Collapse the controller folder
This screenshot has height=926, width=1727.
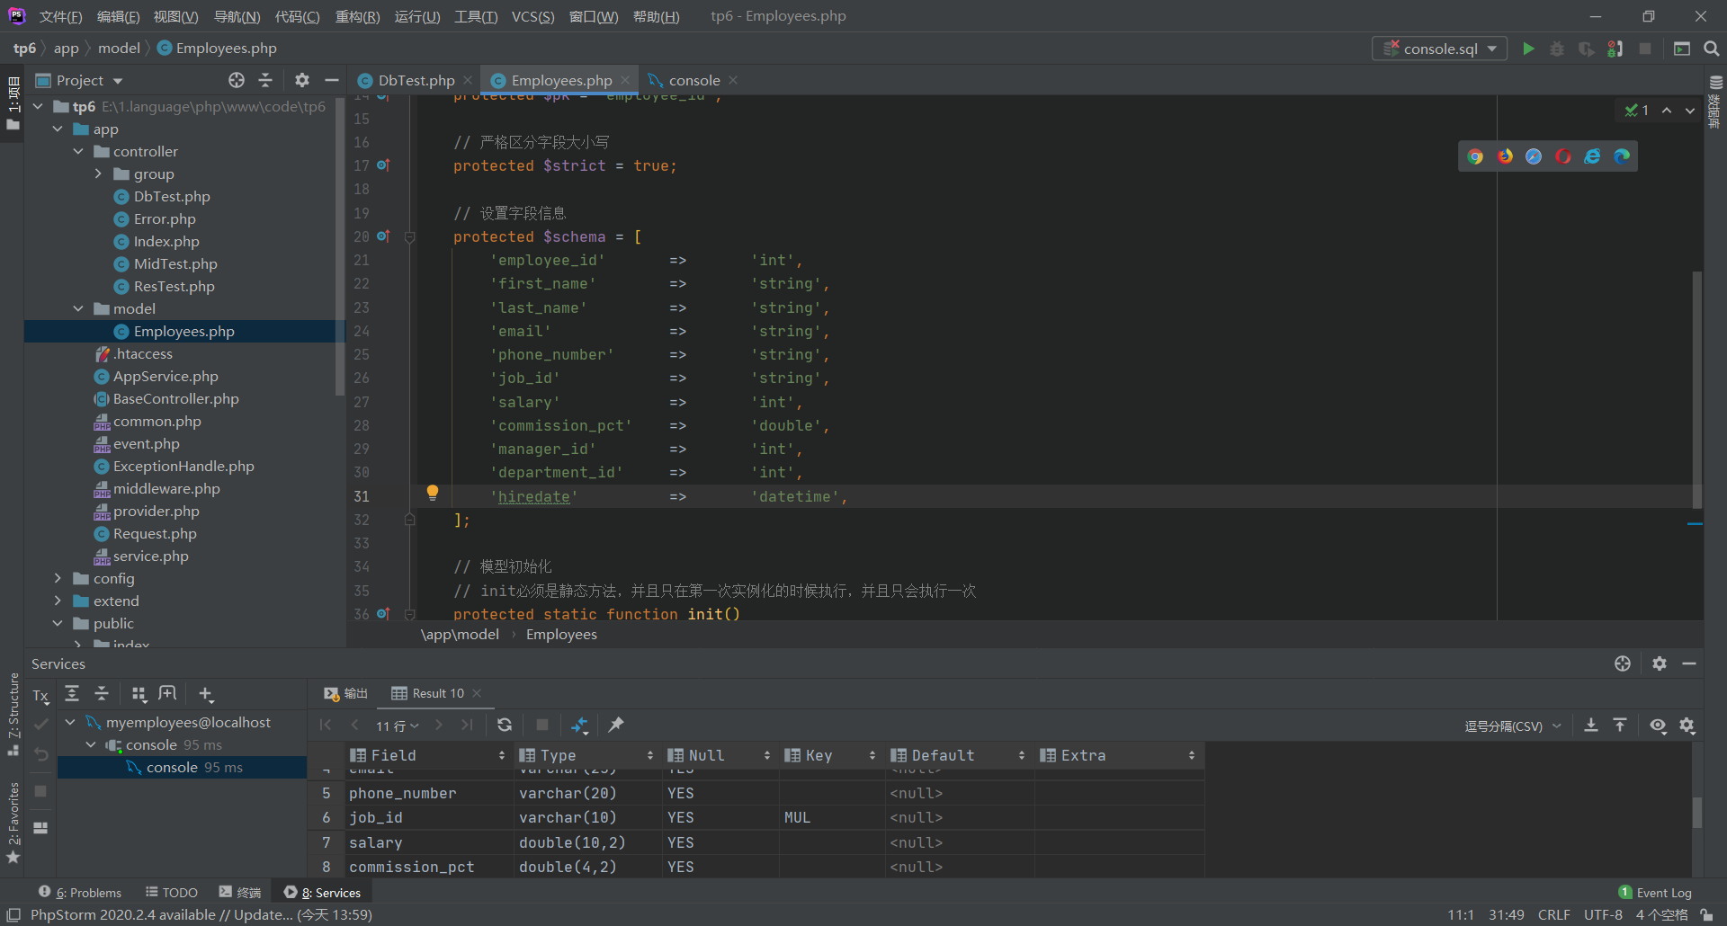[x=78, y=151]
